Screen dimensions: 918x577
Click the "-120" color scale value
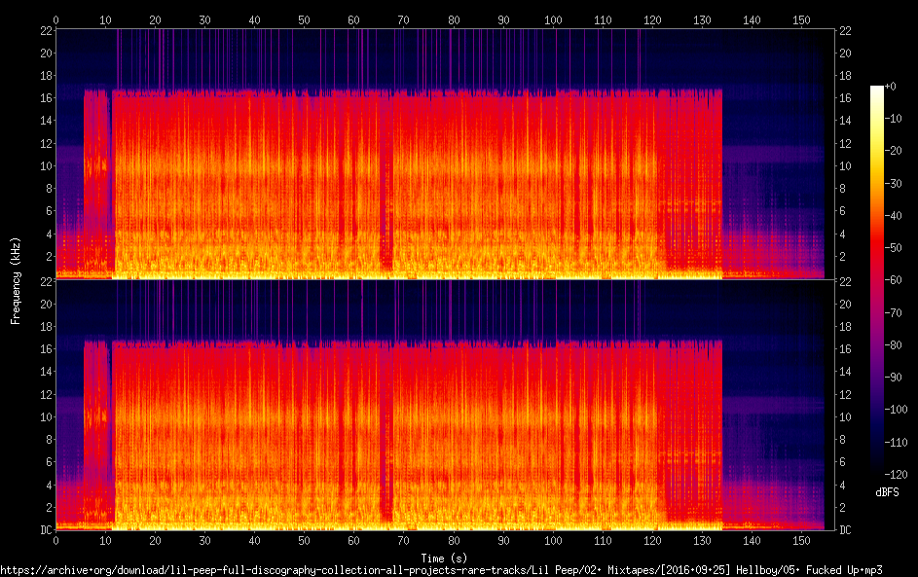(x=897, y=474)
